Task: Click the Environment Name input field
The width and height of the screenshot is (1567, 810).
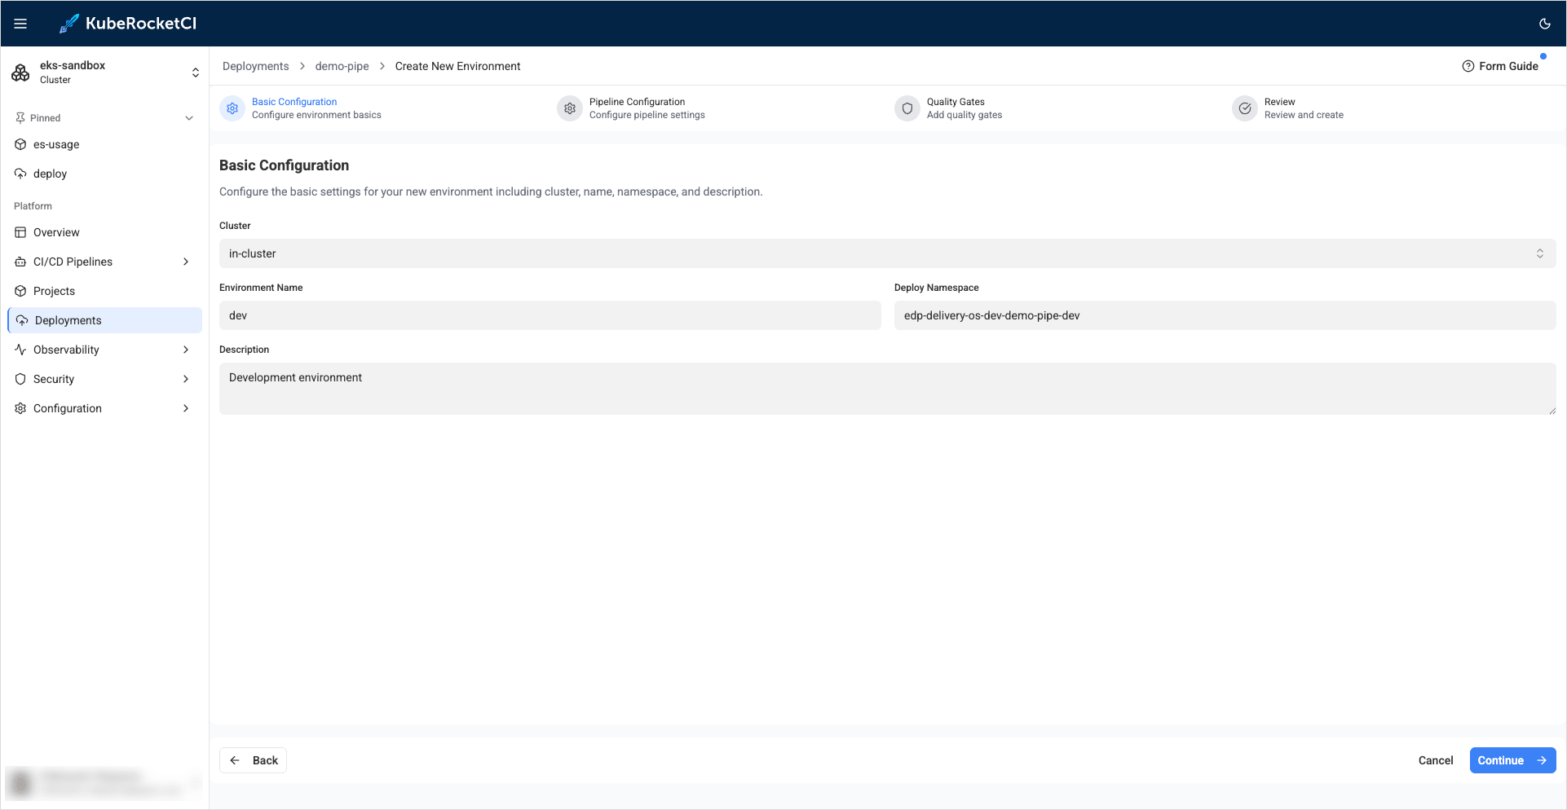Action: click(550, 315)
